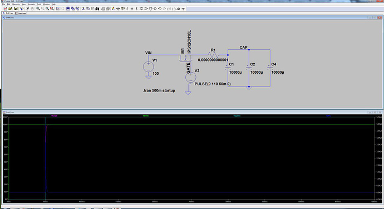The image size is (384, 209).
Task: Select the Draw Wire pencil tool
Action: [114, 8]
